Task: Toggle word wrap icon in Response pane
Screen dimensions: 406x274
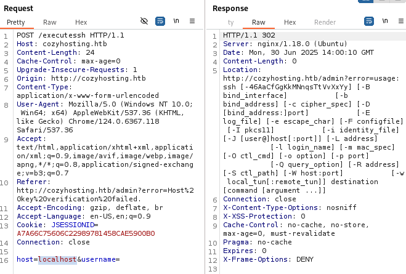Action: [368, 21]
